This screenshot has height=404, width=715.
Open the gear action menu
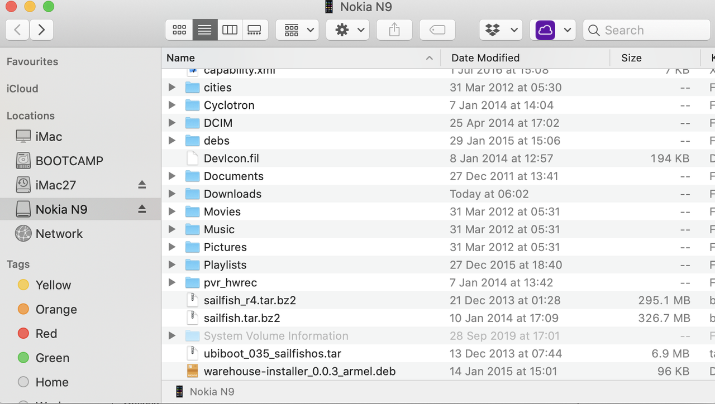click(x=347, y=30)
